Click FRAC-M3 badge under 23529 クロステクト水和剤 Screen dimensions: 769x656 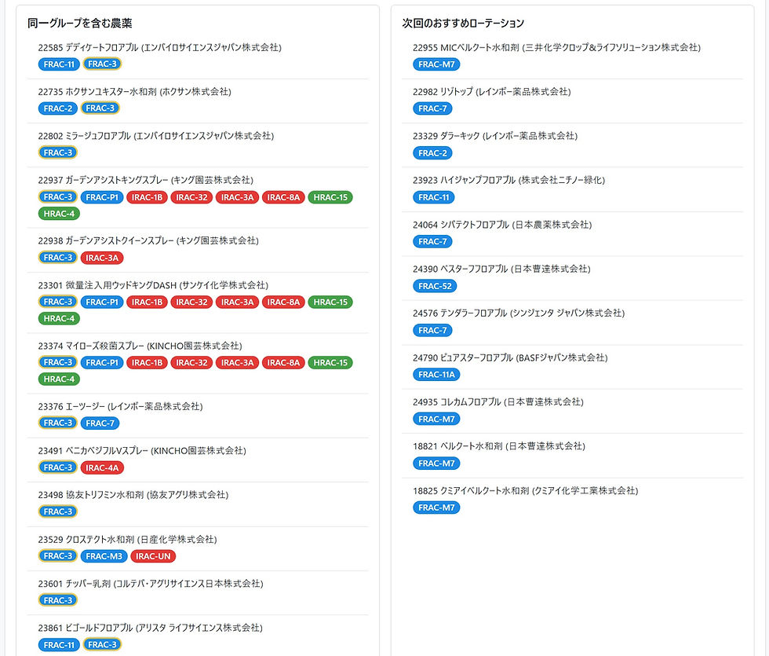click(x=104, y=556)
